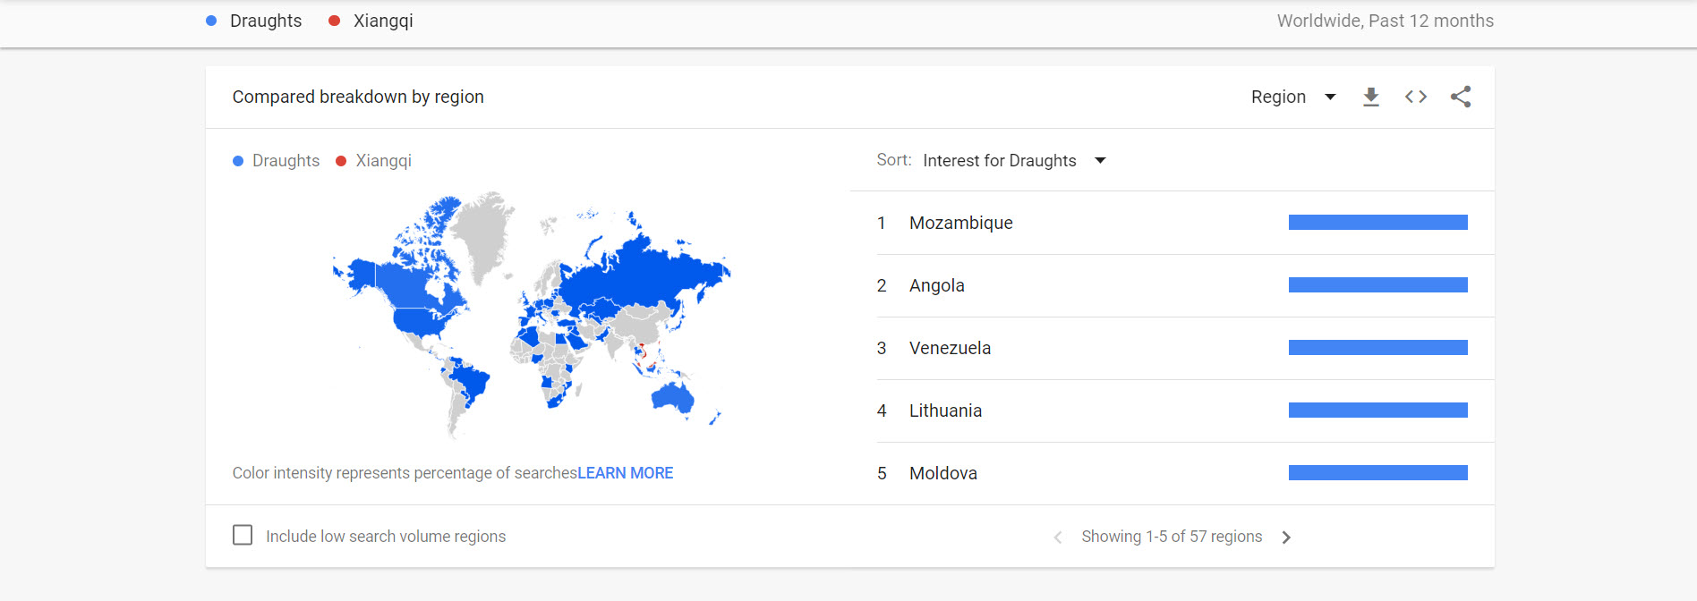
Task: Click the blue Draughts legend dot in header
Action: (211, 21)
